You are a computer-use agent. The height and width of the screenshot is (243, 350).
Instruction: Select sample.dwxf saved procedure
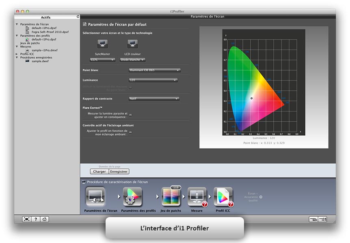pos(40,61)
